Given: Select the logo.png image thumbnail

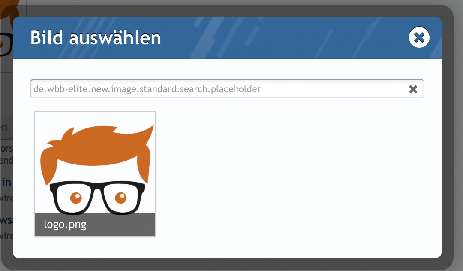Looking at the screenshot, I should click(95, 174).
